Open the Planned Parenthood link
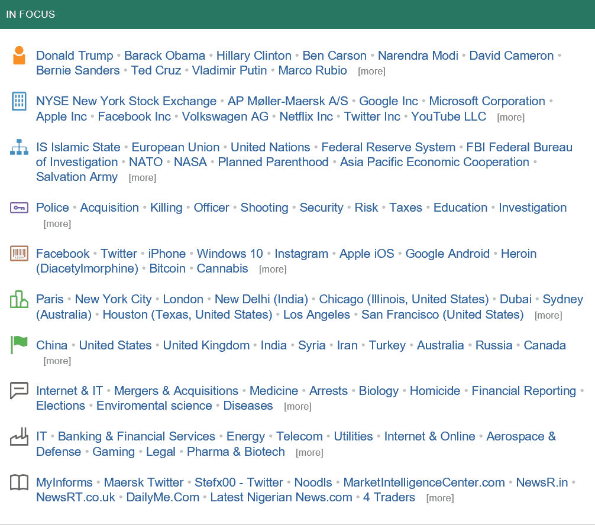The height and width of the screenshot is (525, 595). pos(273,162)
